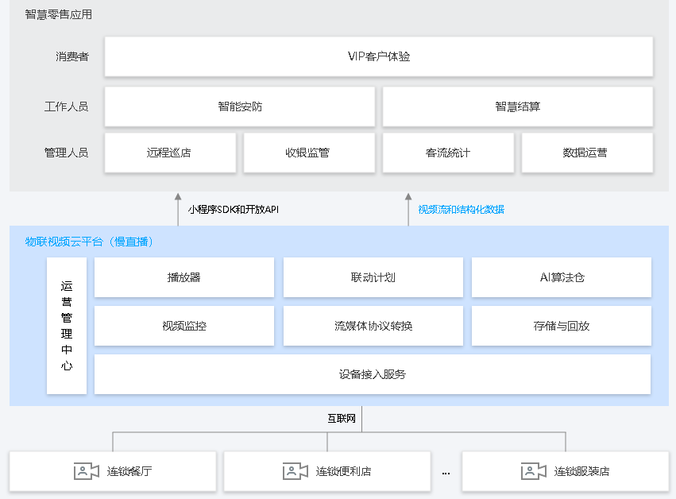This screenshot has height=499, width=676.
Task: Open the 设备接入服务 link
Action: click(x=373, y=373)
